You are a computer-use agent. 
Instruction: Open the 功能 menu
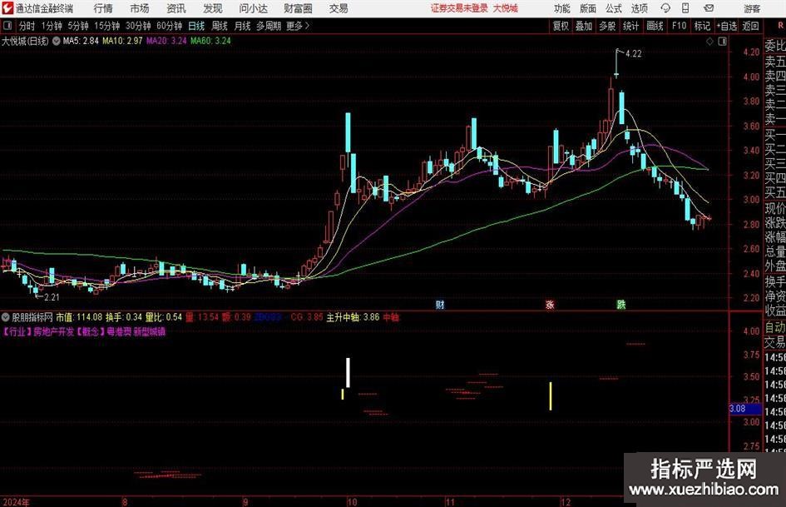point(562,8)
